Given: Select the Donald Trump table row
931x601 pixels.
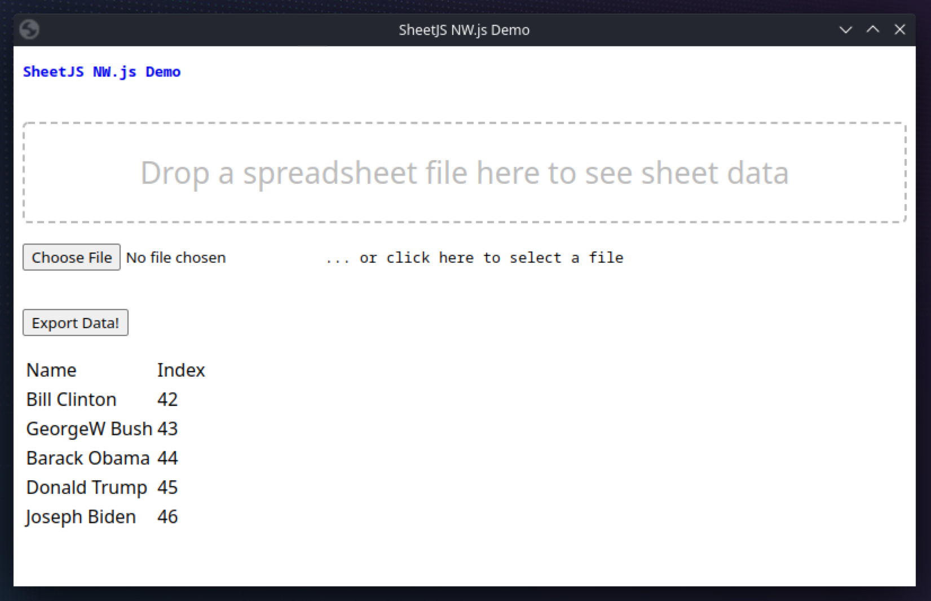Looking at the screenshot, I should point(86,487).
